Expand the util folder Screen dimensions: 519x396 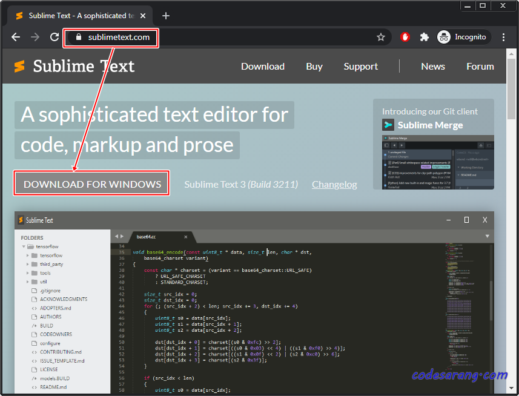[27, 282]
